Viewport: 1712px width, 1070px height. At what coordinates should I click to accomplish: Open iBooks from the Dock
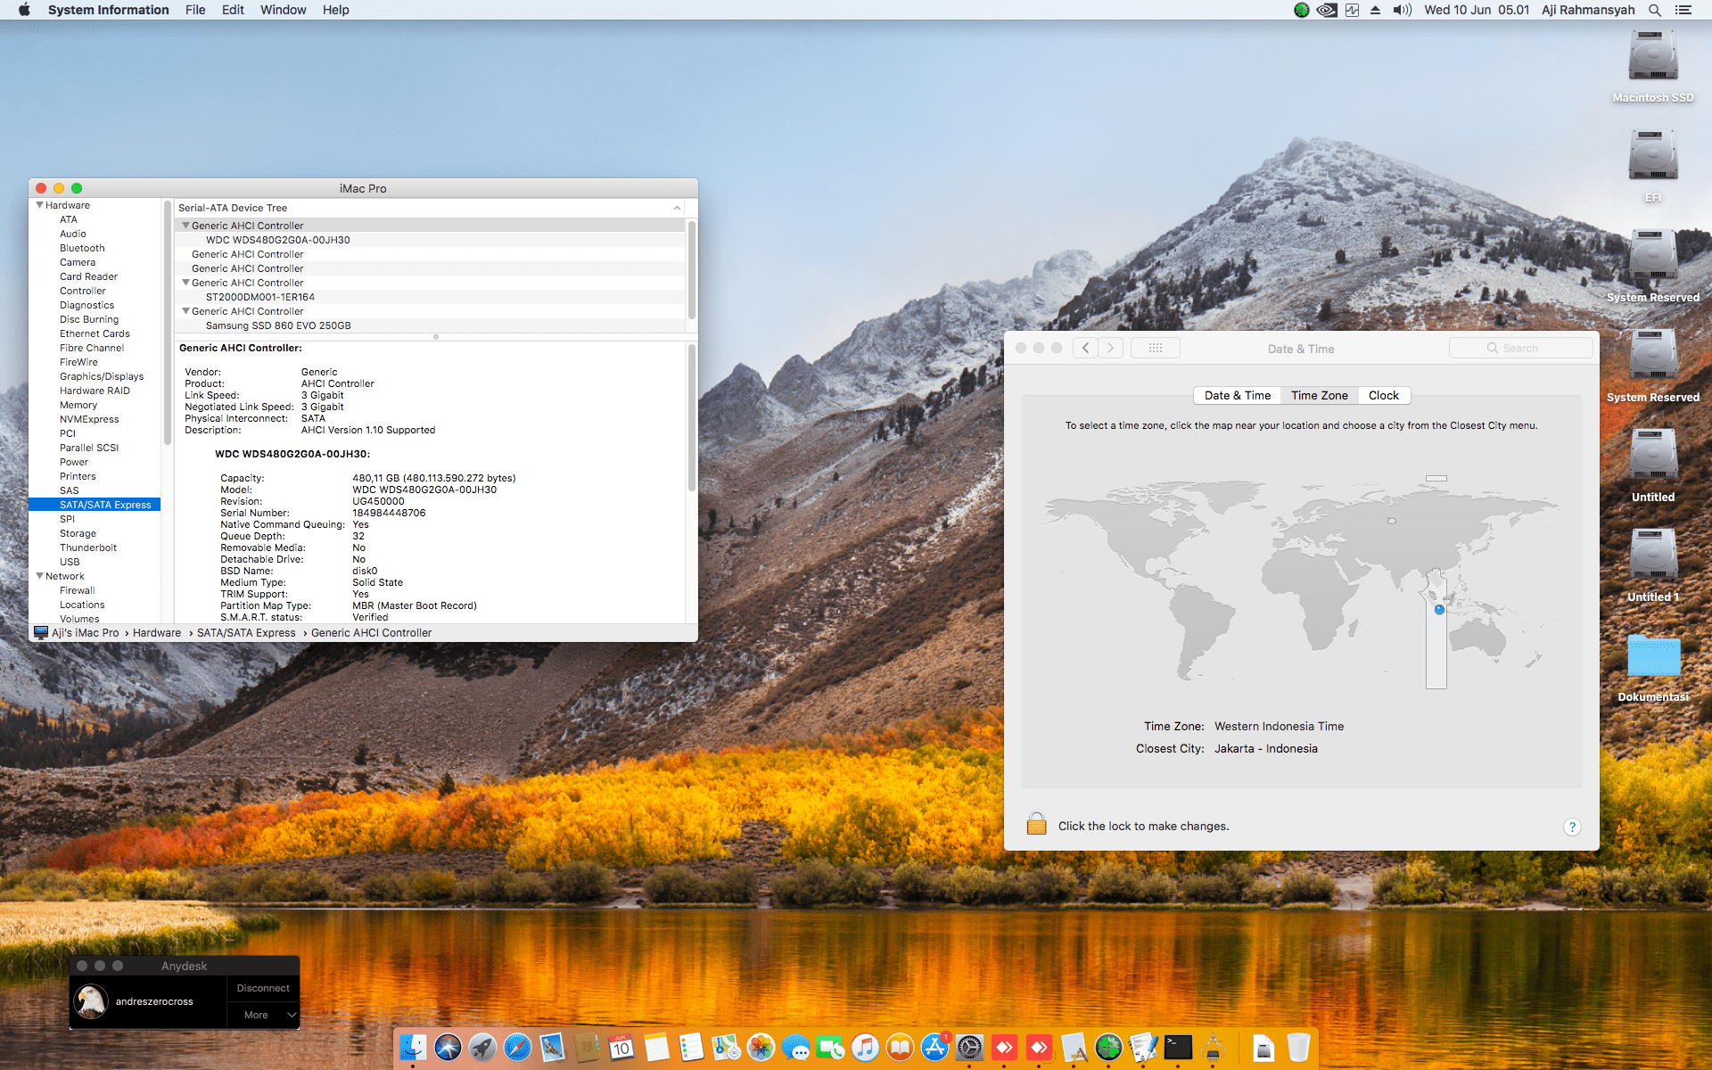point(900,1047)
